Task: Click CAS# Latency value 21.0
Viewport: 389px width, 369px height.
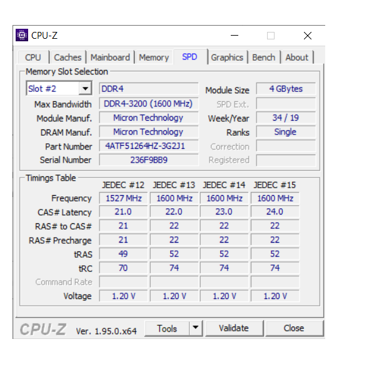Action: 123,211
